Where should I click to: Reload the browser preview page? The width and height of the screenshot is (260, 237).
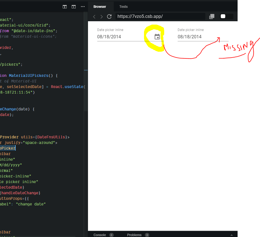pyautogui.click(x=109, y=16)
